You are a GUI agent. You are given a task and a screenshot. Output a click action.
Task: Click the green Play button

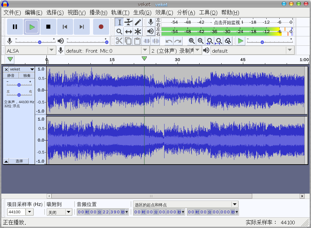32,27
